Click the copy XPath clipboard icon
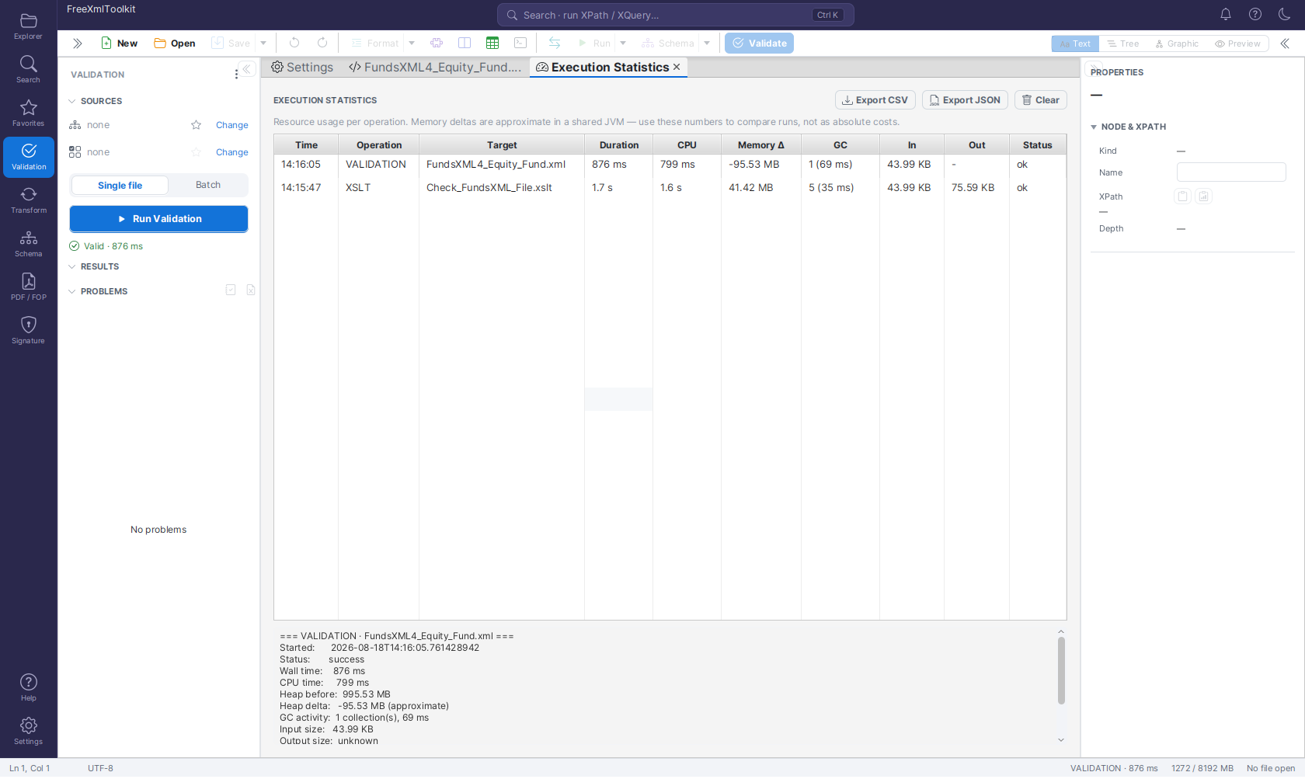The width and height of the screenshot is (1305, 779). coord(1182,196)
